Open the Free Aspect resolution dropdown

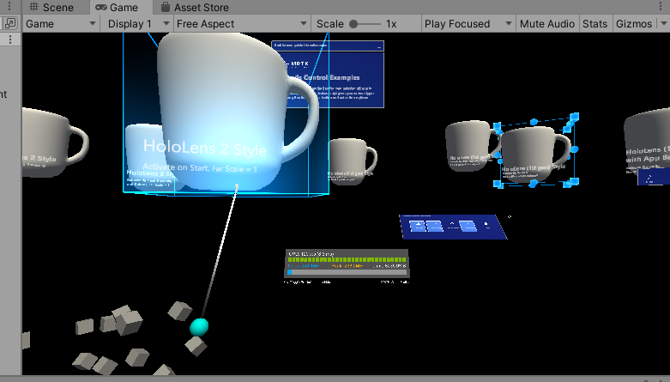(x=242, y=24)
